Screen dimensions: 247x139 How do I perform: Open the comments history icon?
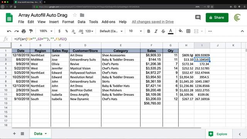198,17
